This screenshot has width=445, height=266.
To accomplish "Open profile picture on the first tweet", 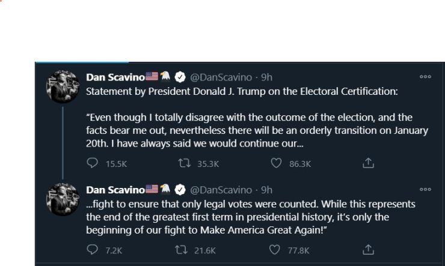I will pos(61,86).
